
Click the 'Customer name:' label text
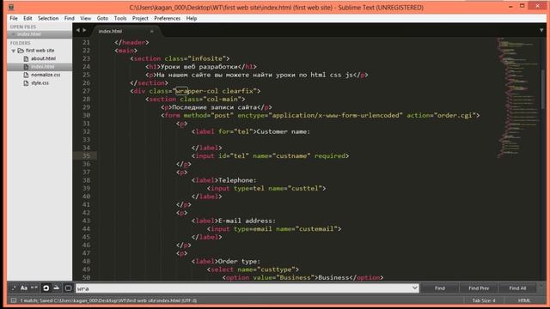coord(284,131)
